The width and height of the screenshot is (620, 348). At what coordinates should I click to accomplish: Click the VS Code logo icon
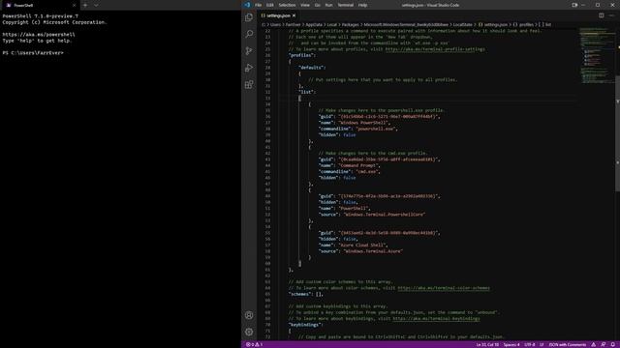[x=247, y=5]
